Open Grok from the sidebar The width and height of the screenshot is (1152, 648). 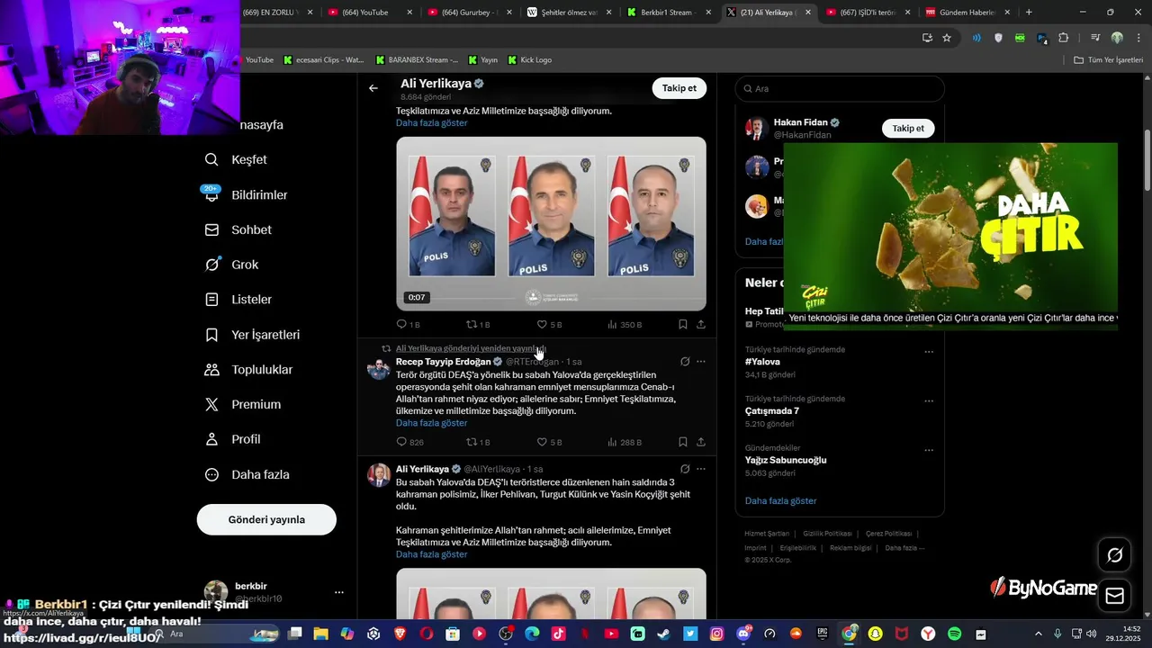(x=231, y=265)
